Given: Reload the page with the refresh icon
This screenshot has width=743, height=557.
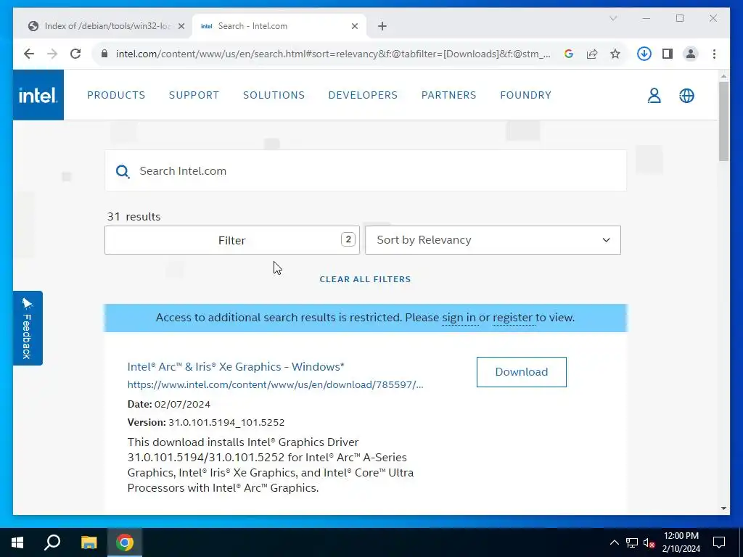Looking at the screenshot, I should pyautogui.click(x=75, y=54).
